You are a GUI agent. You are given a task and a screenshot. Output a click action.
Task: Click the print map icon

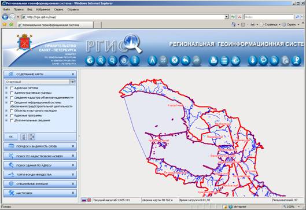[x=213, y=60]
